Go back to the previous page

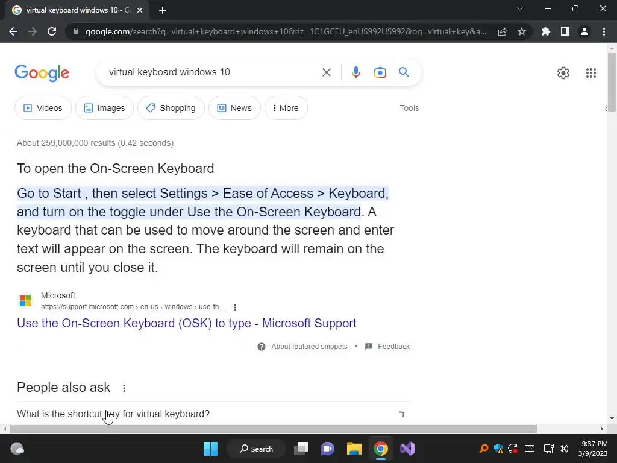click(13, 31)
